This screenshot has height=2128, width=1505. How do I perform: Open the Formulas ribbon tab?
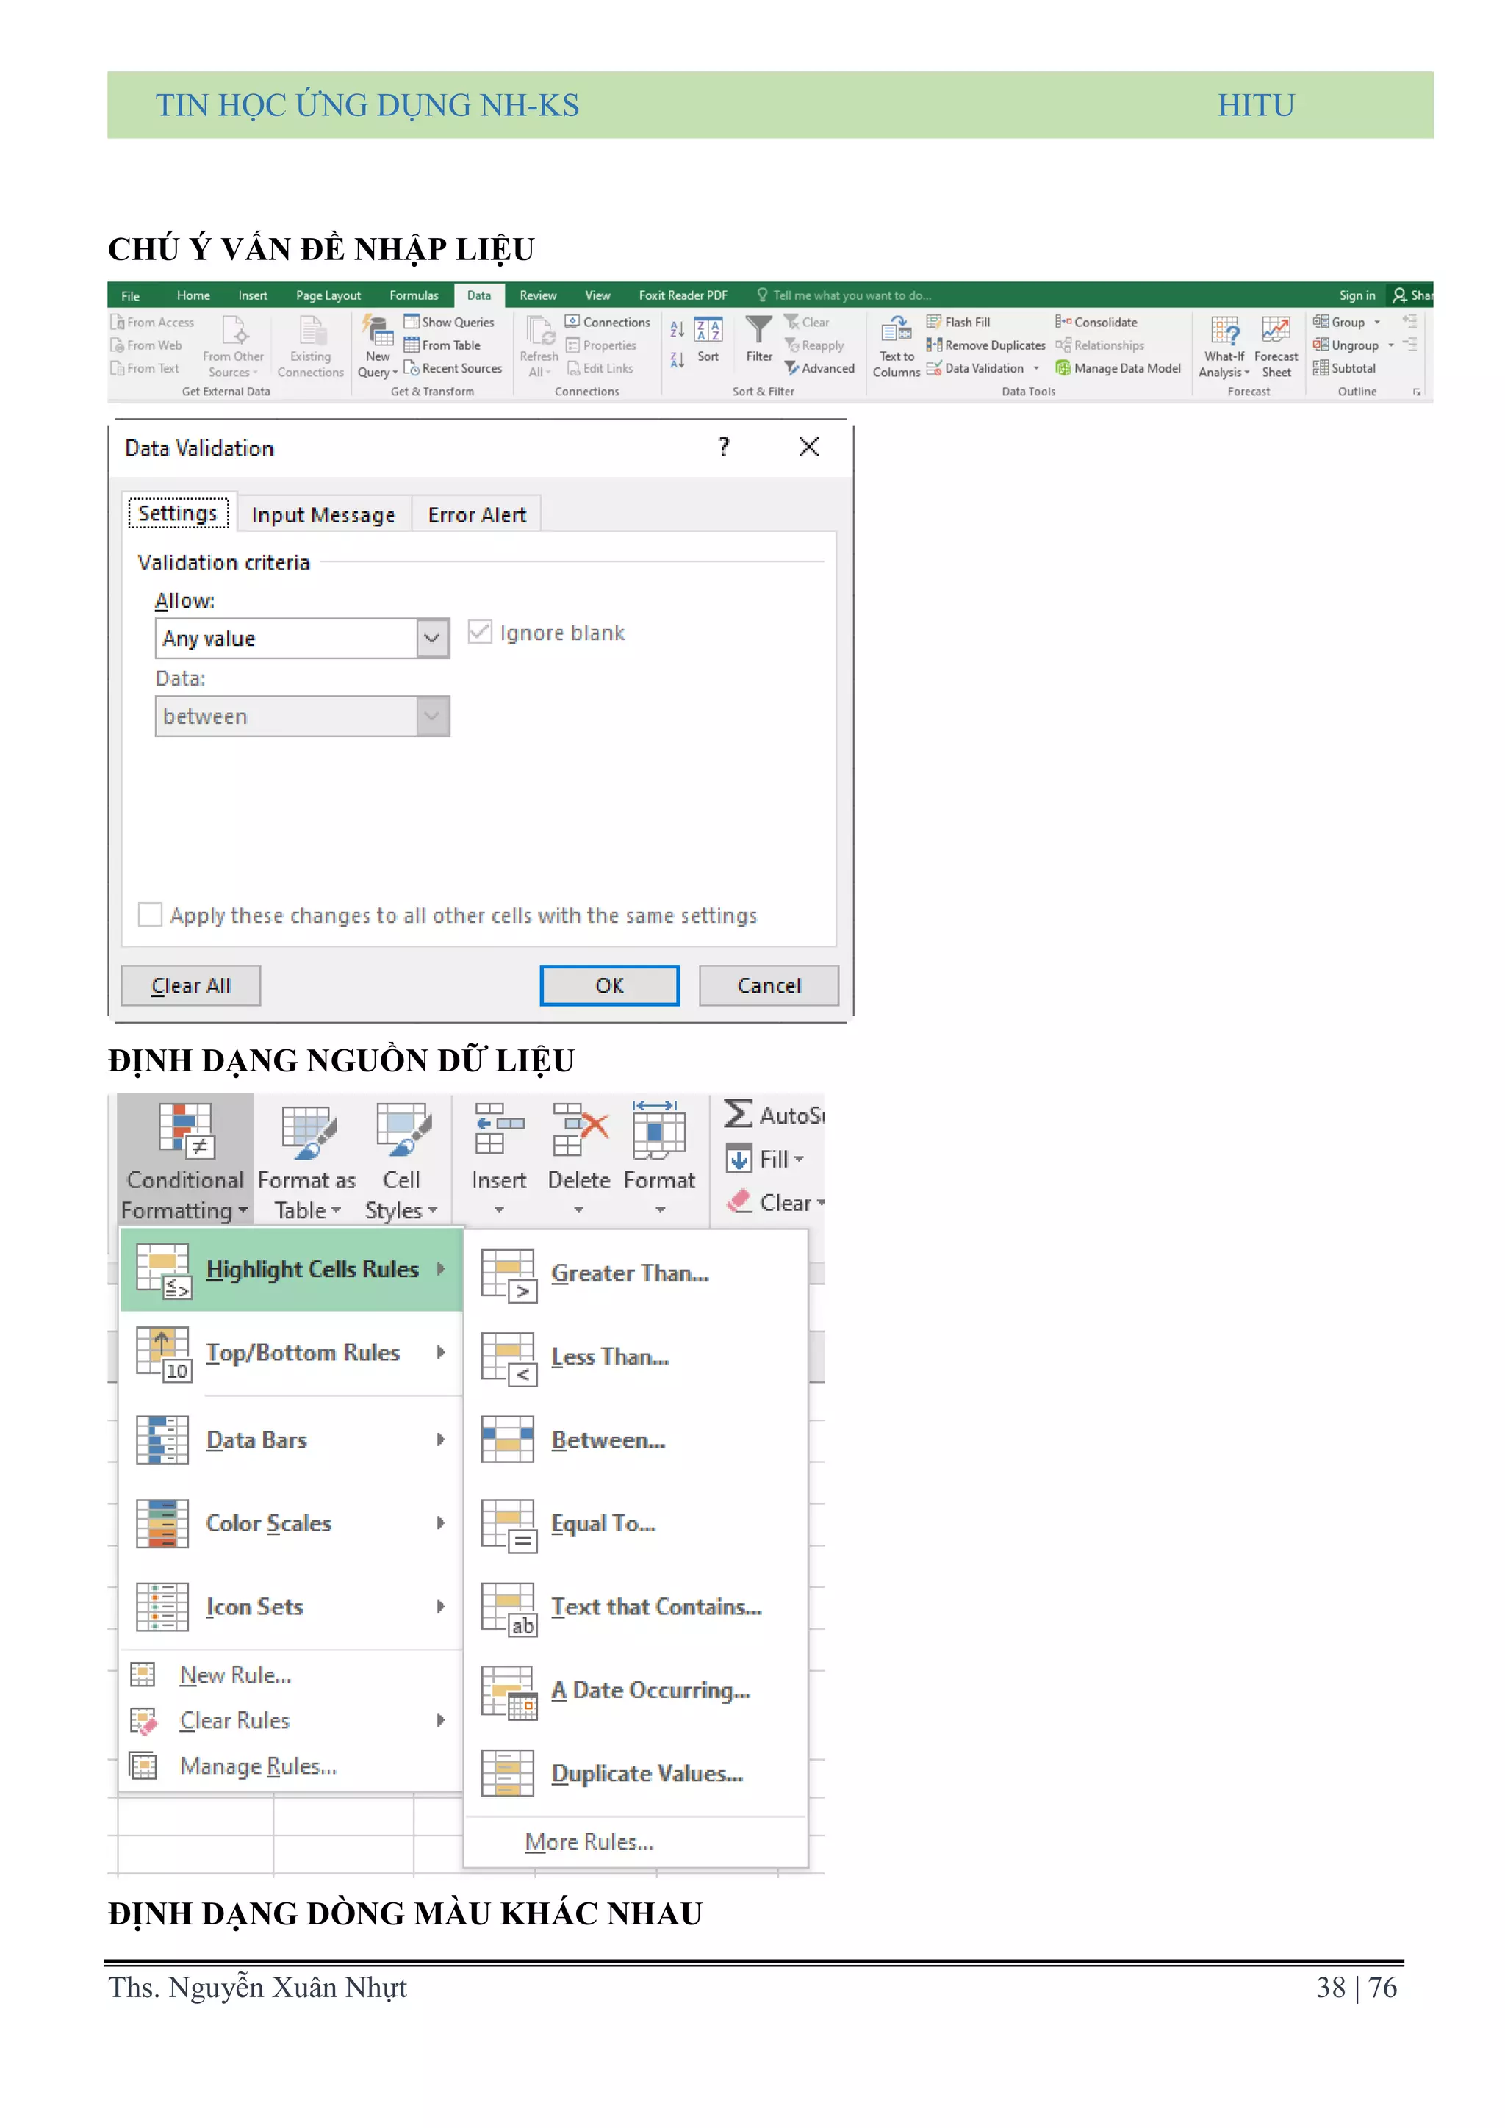pos(413,295)
